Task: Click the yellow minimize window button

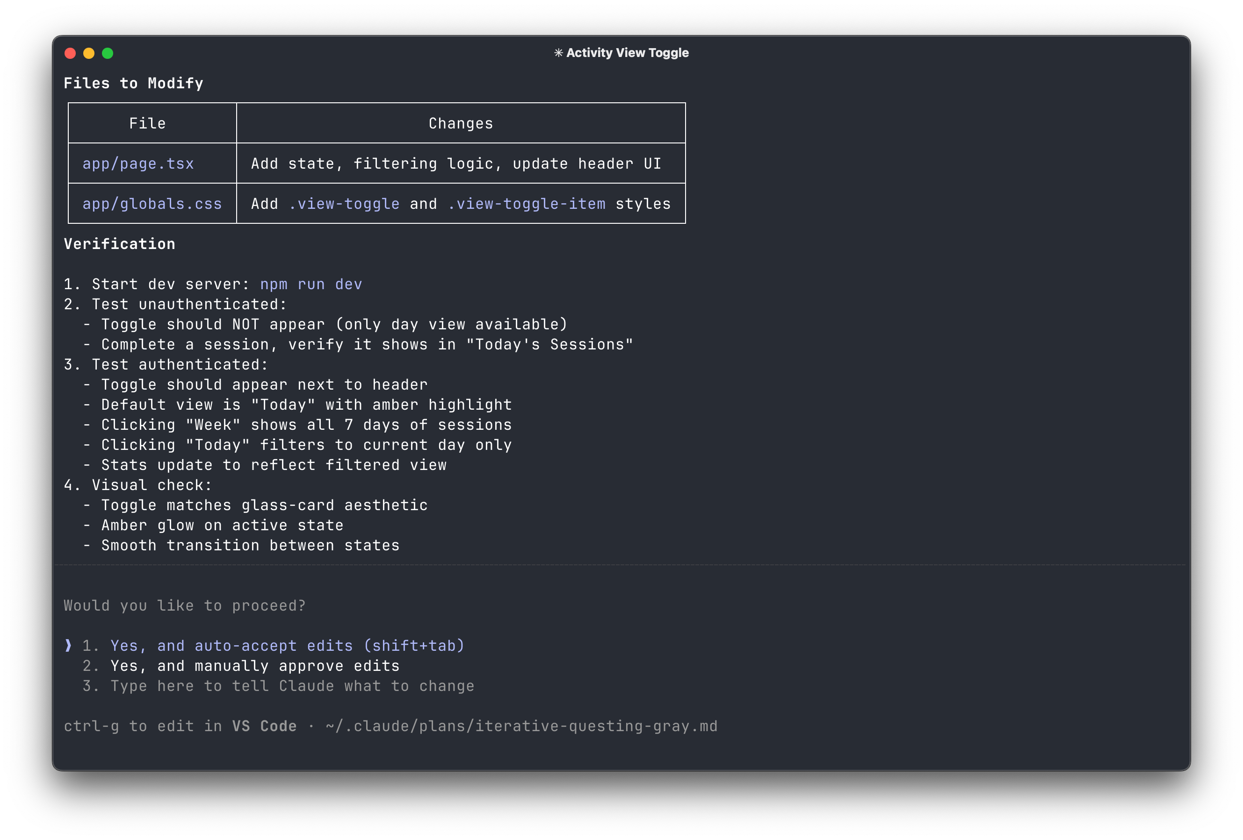Action: click(89, 53)
